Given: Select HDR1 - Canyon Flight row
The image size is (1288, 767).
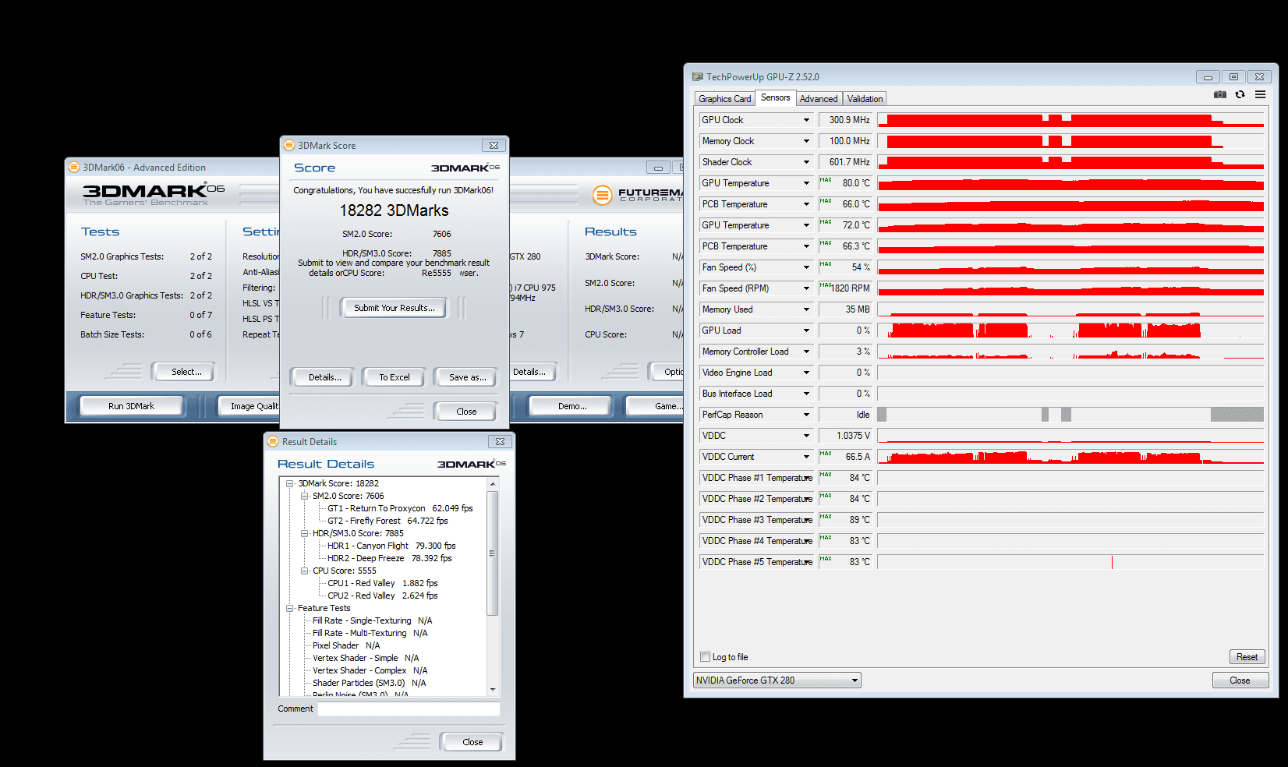Looking at the screenshot, I should pyautogui.click(x=391, y=546).
